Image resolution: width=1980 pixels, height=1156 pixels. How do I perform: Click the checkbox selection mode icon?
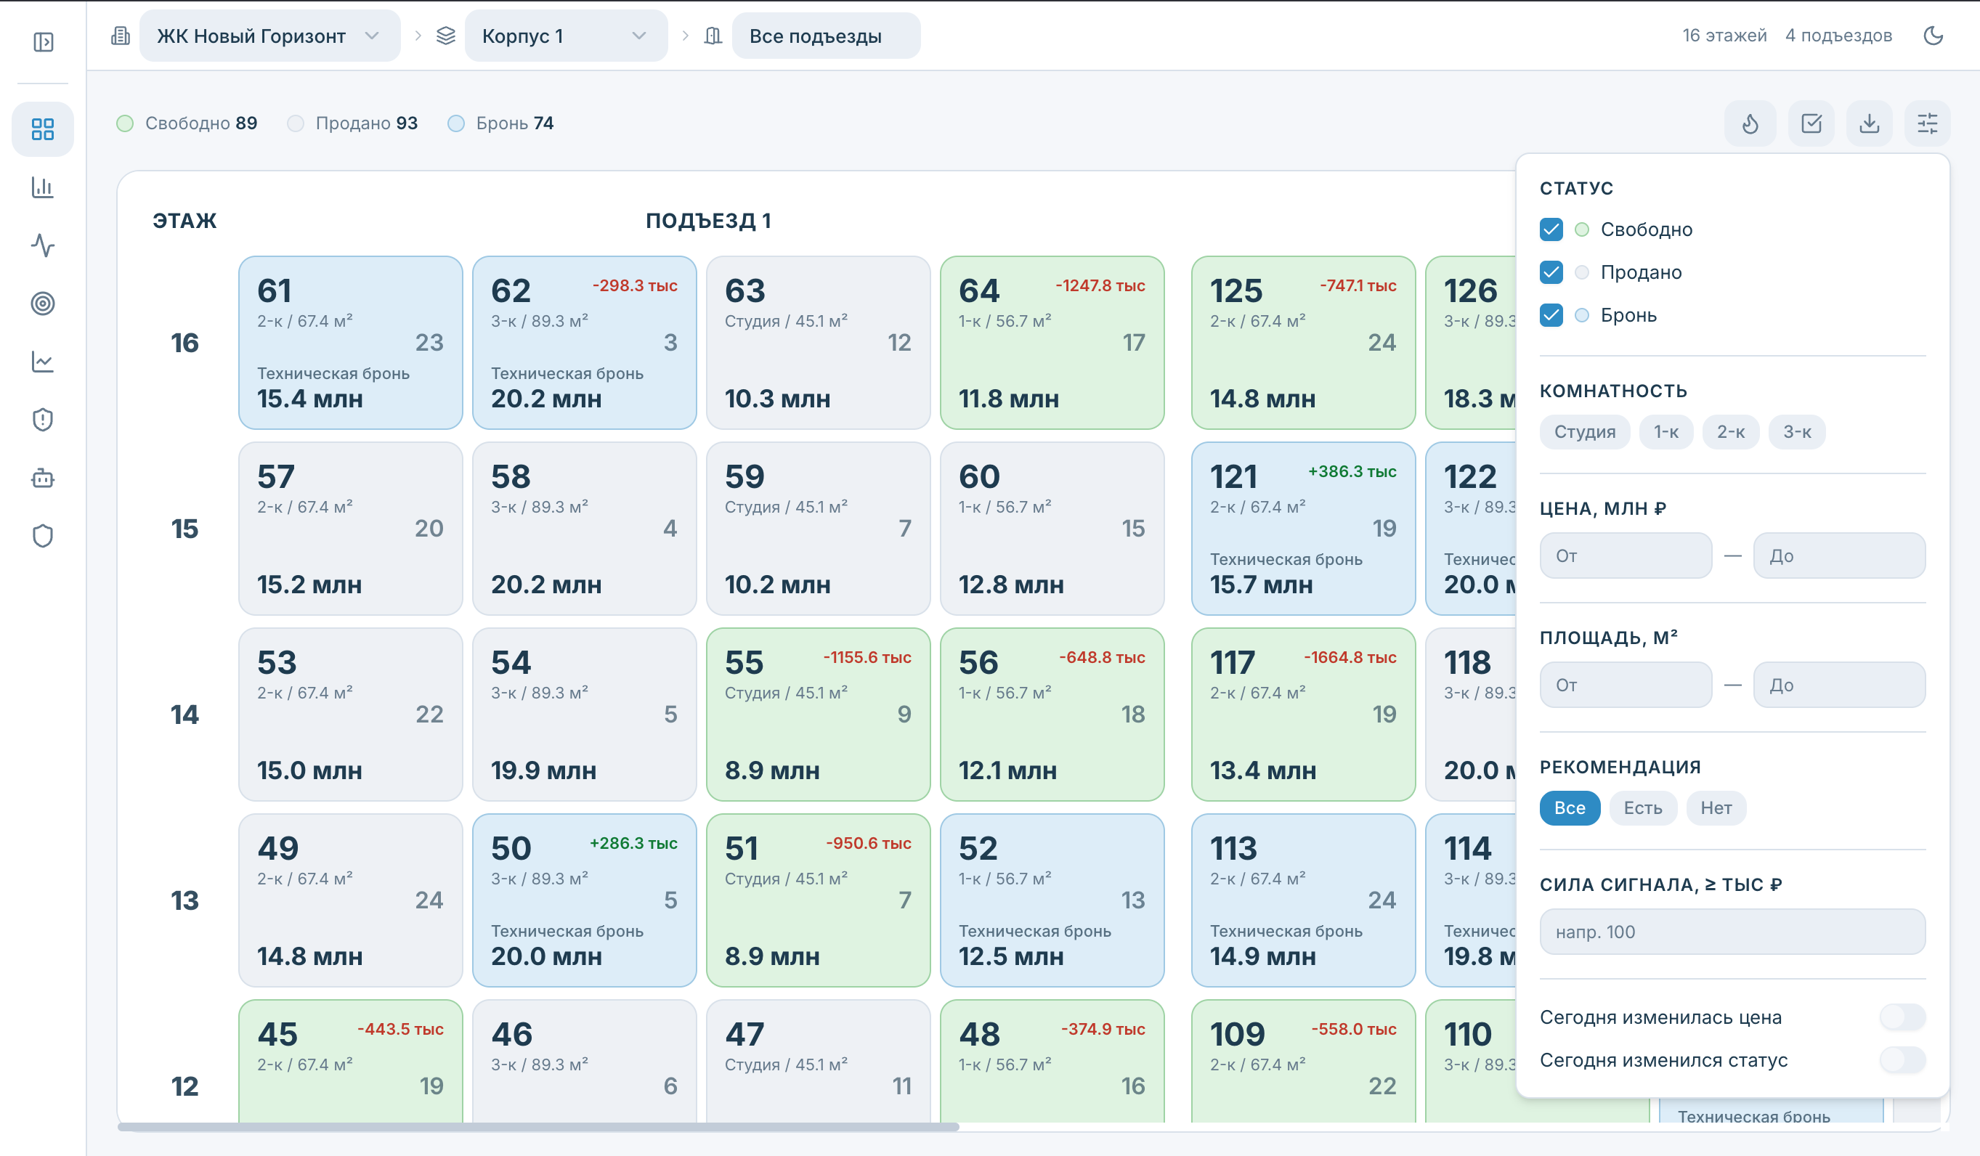1811,123
